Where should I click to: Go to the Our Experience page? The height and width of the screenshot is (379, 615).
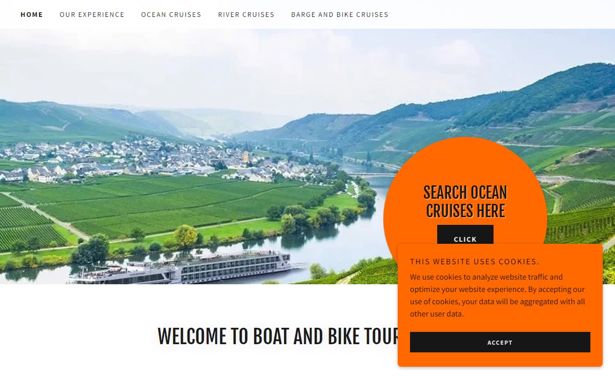(92, 14)
